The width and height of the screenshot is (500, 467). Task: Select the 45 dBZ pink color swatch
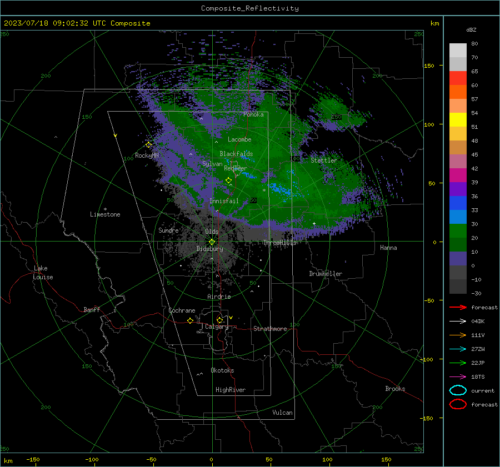458,161
